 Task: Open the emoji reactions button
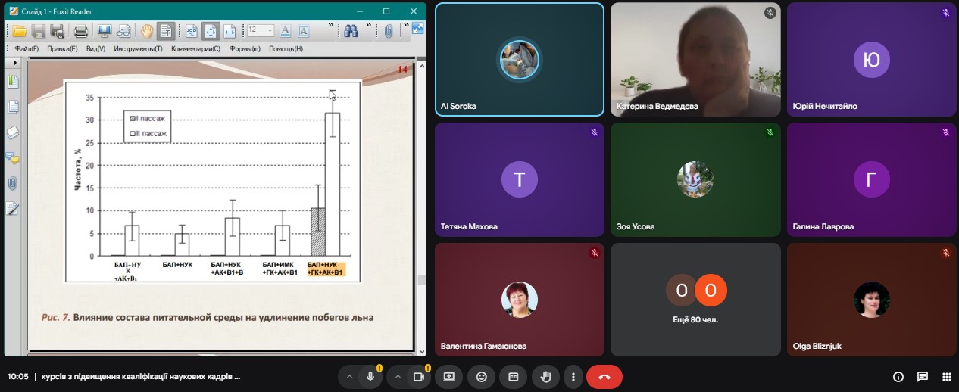coord(481,376)
